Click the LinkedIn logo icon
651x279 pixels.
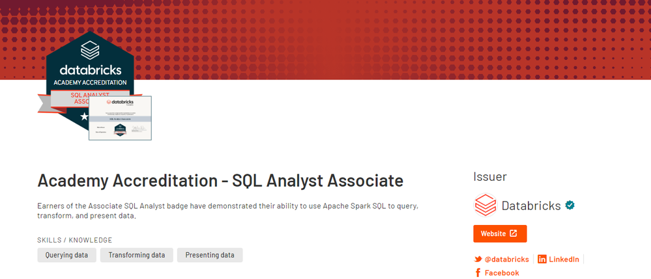click(x=542, y=259)
